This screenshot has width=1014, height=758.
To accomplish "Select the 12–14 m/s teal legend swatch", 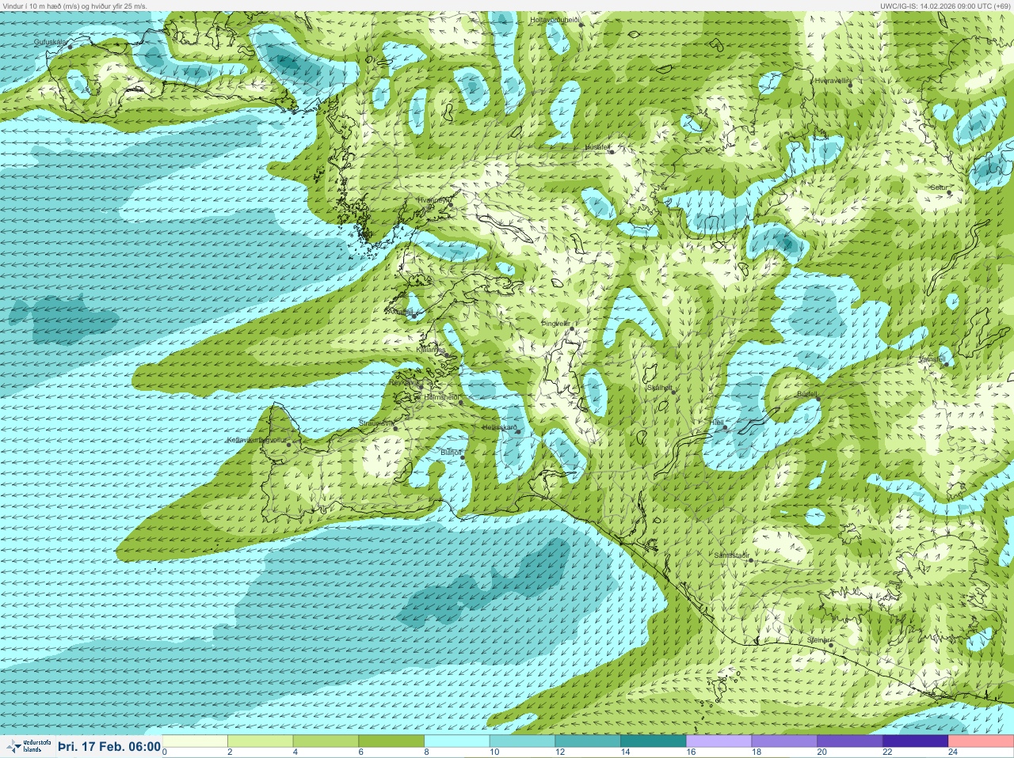I will click(x=588, y=741).
